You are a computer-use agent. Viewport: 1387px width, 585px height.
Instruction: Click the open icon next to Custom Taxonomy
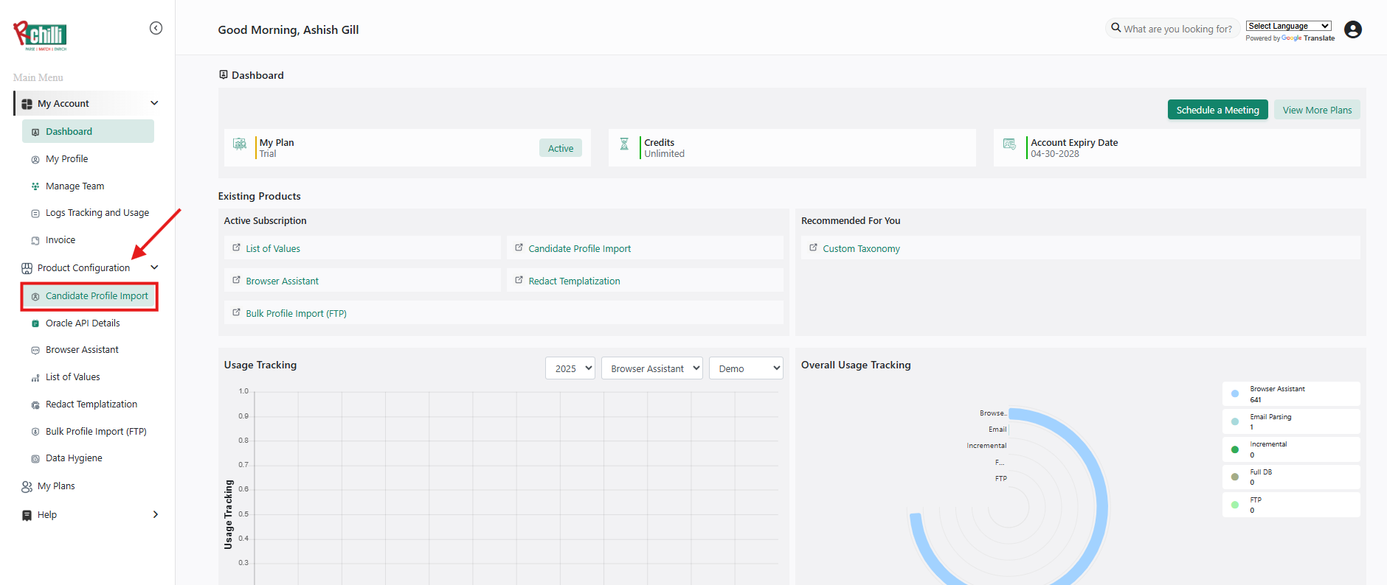(813, 248)
